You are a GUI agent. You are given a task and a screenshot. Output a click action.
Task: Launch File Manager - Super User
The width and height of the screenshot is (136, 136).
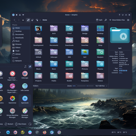click(12, 88)
